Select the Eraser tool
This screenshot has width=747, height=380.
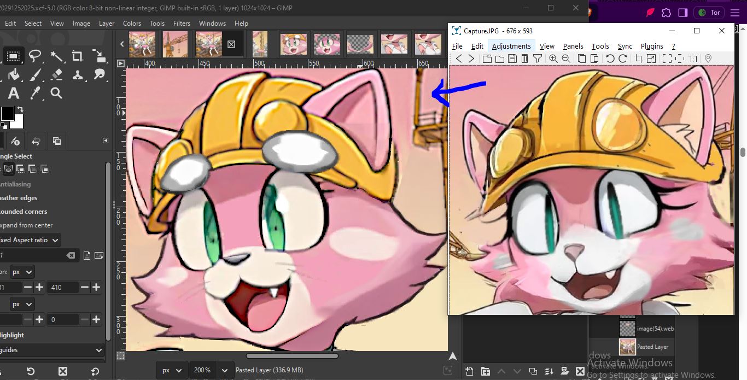pyautogui.click(x=56, y=74)
